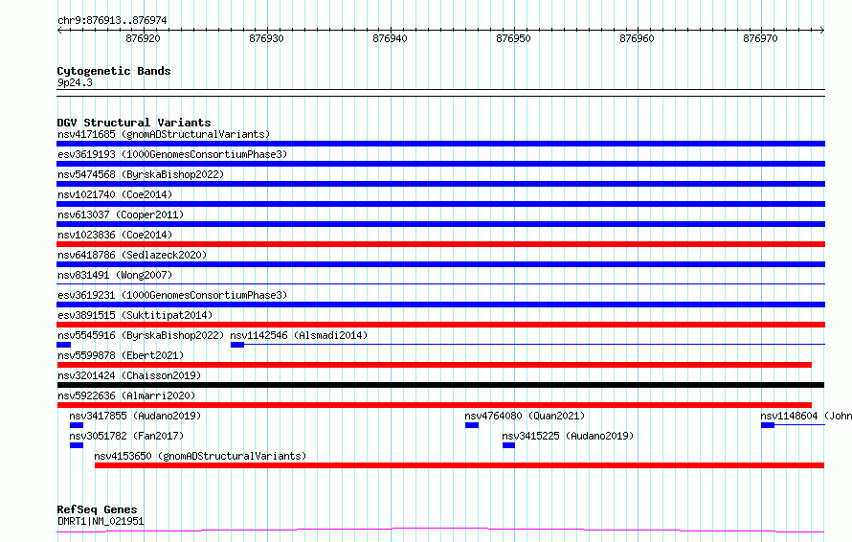The image size is (852, 542).
Task: Open nsv1142546 Alsmadi2014 variant label
Action: click(x=299, y=335)
